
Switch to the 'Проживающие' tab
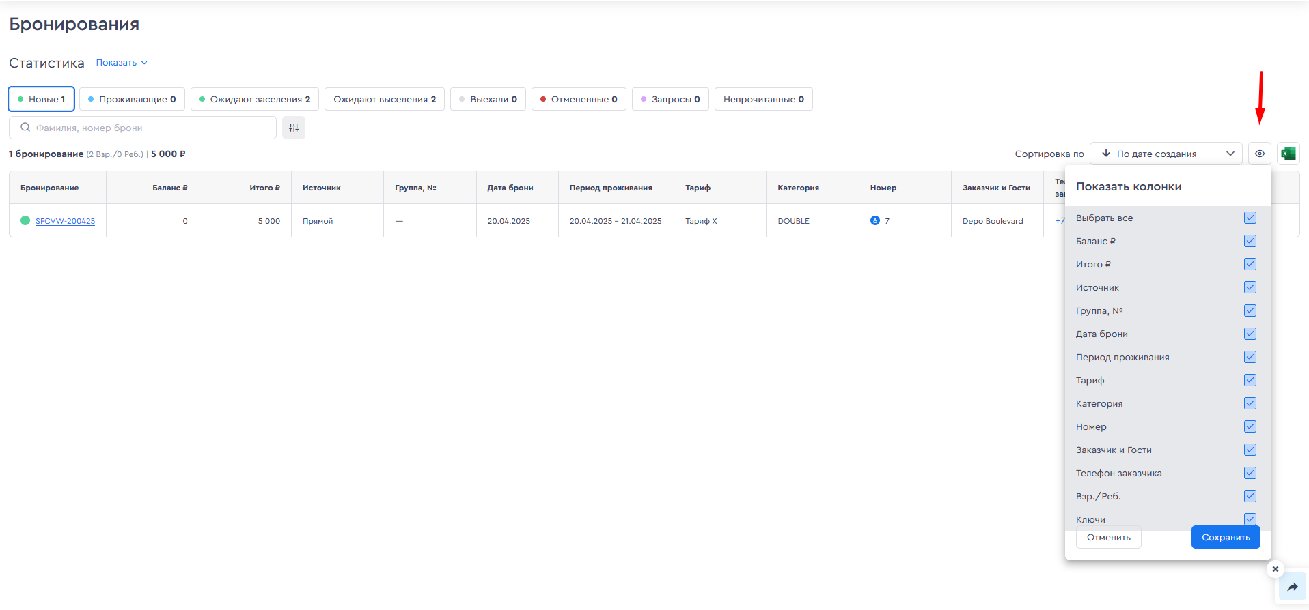132,99
